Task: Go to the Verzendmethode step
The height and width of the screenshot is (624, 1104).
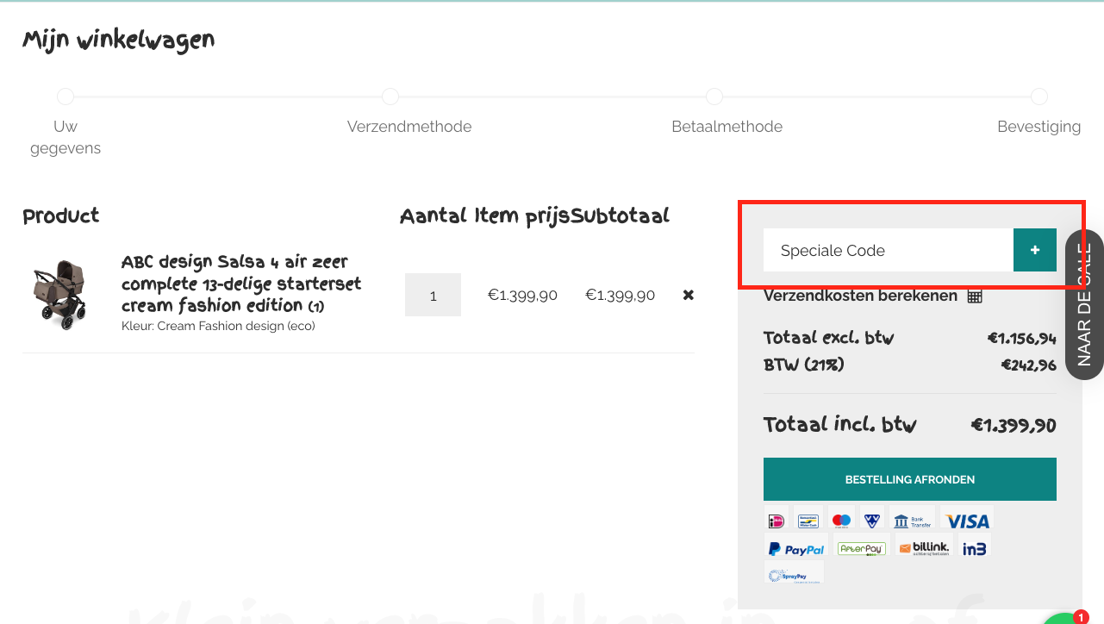Action: coord(409,127)
